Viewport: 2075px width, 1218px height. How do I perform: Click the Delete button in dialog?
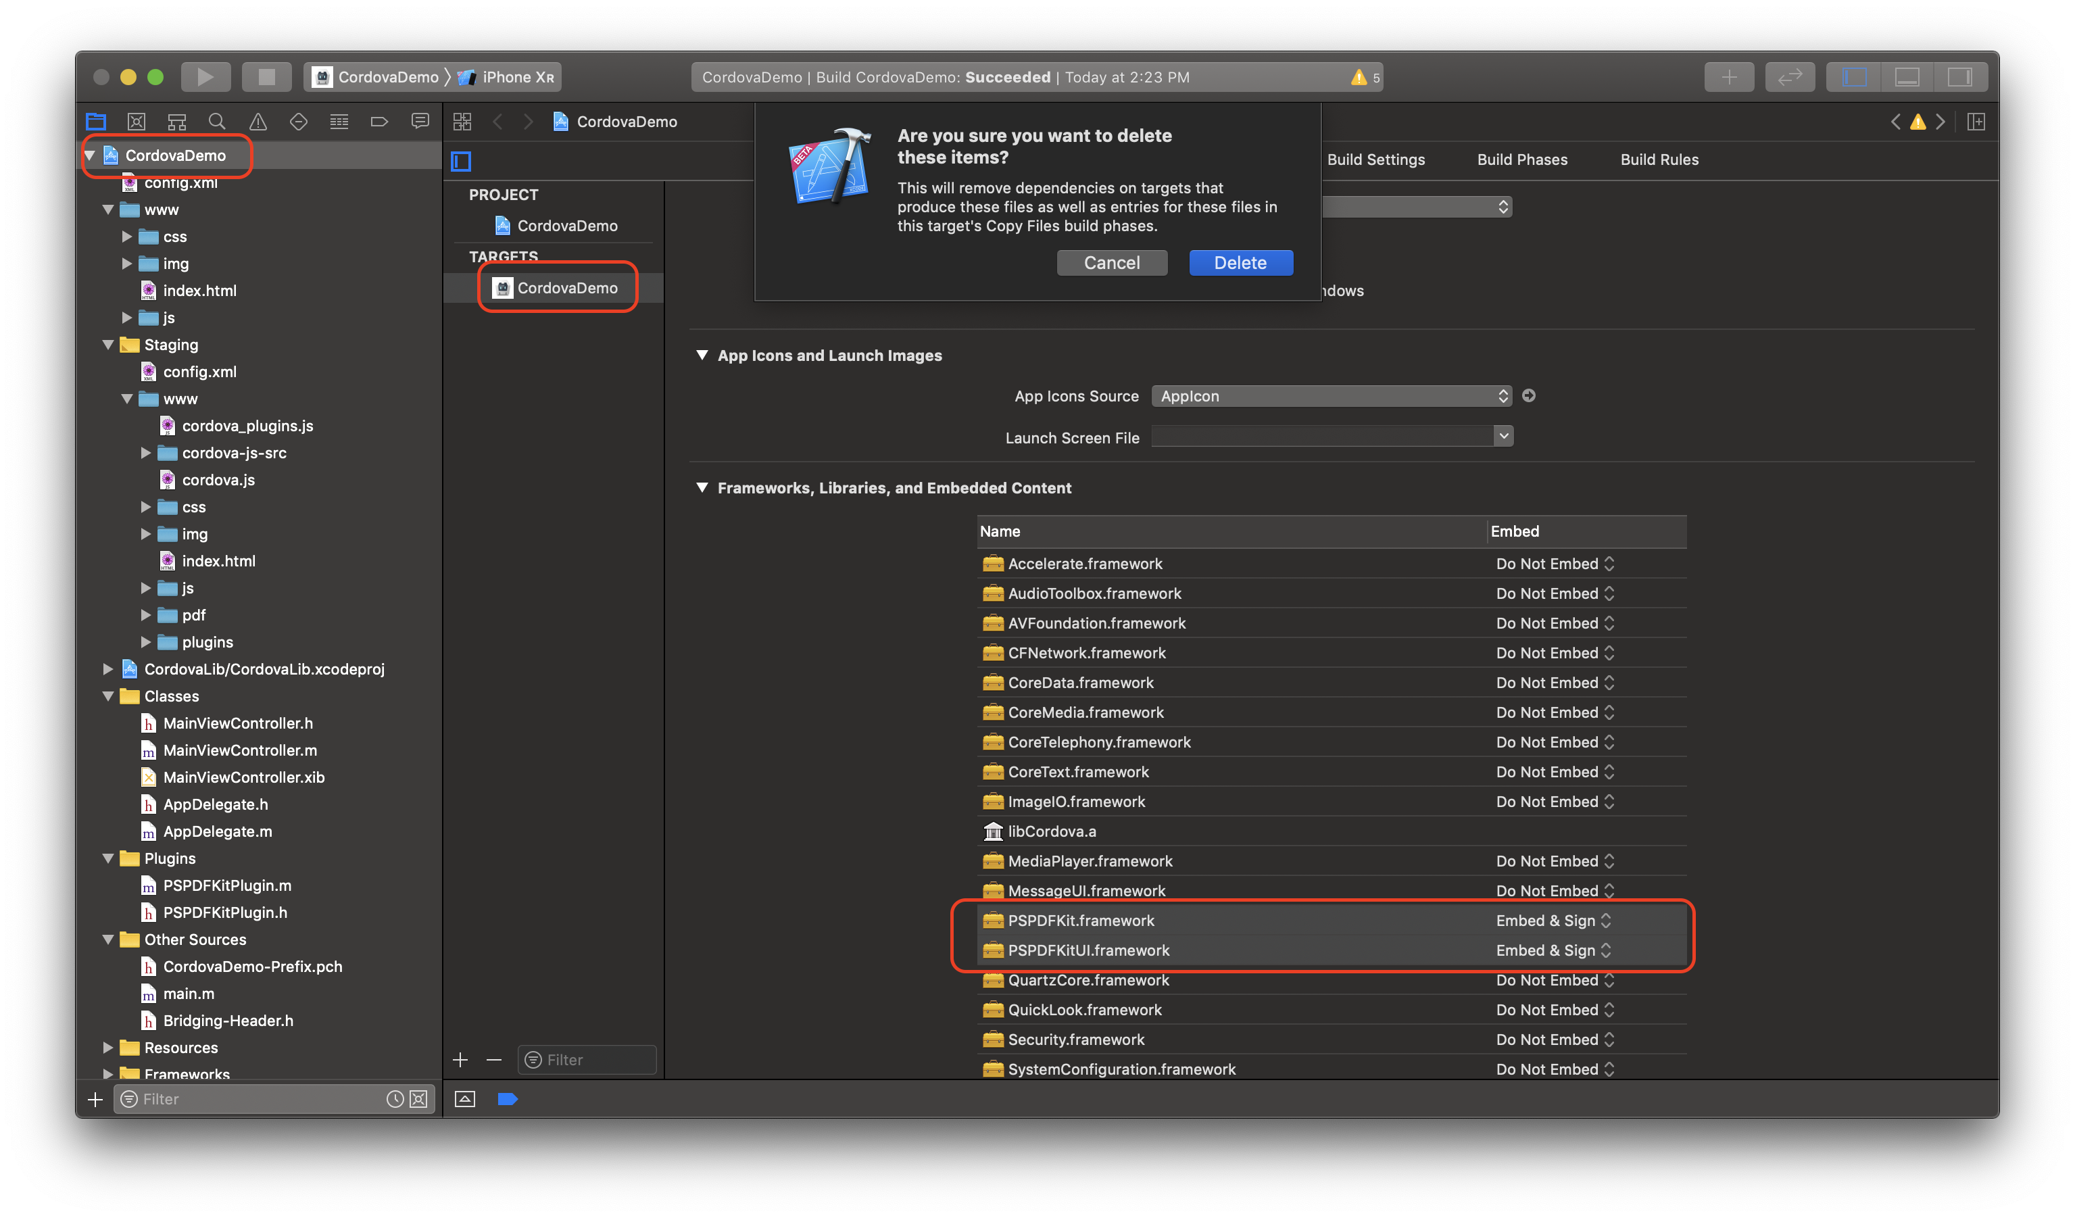[1240, 263]
